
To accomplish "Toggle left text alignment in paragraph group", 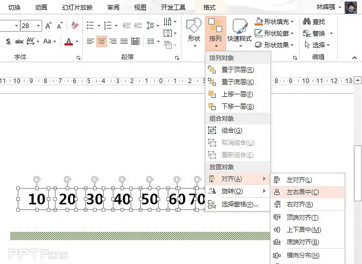I will point(90,41).
